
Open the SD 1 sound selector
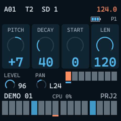click(50, 9)
